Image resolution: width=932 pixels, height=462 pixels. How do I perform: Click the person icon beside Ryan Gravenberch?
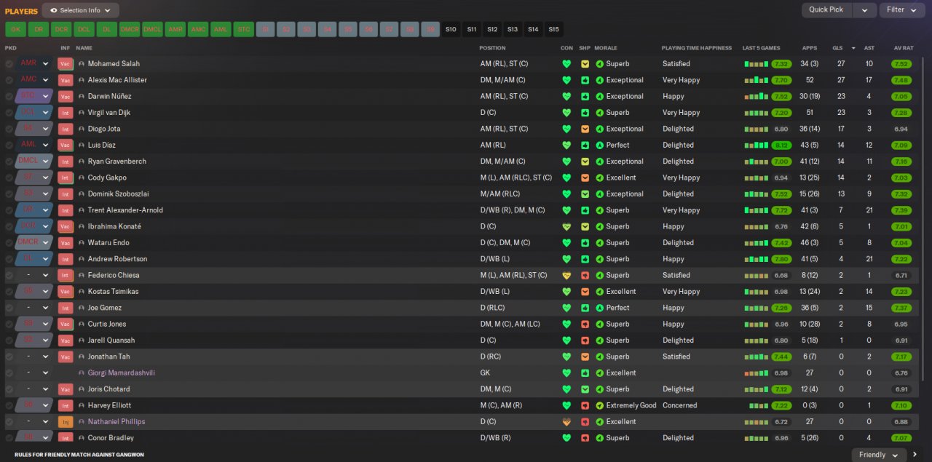click(82, 162)
